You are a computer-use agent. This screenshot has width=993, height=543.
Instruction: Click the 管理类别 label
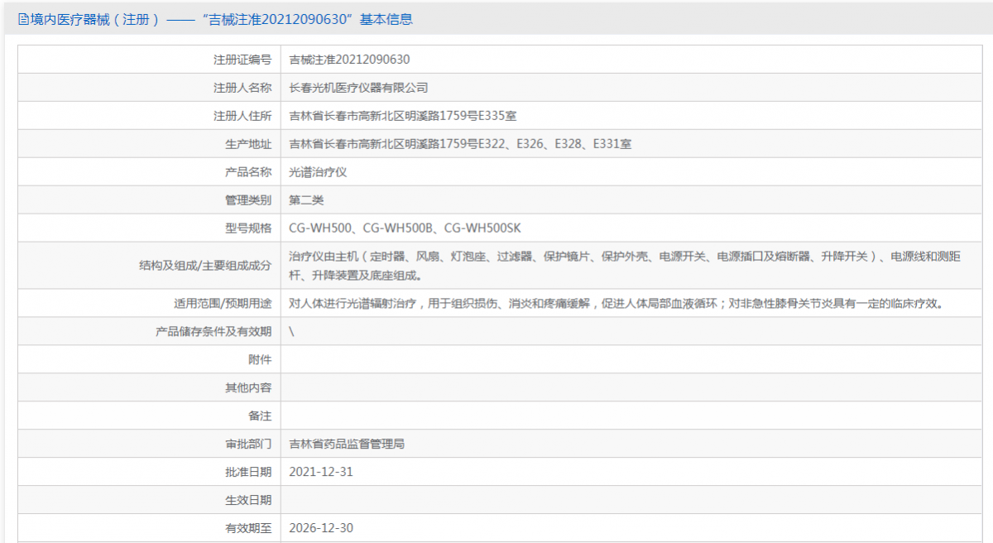tap(248, 200)
